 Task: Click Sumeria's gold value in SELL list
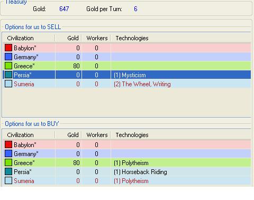tap(78, 84)
